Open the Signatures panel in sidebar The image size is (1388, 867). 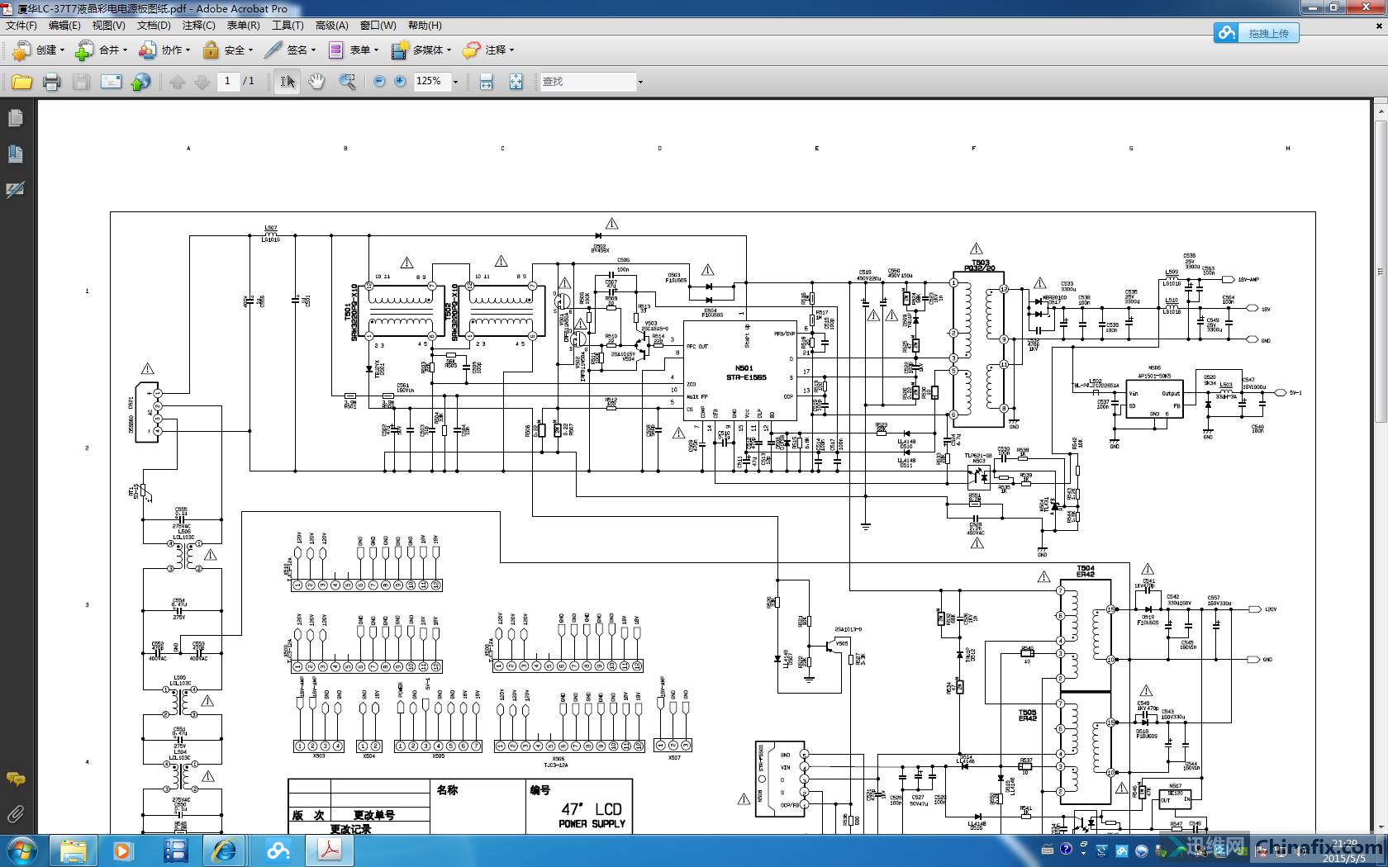tap(15, 190)
